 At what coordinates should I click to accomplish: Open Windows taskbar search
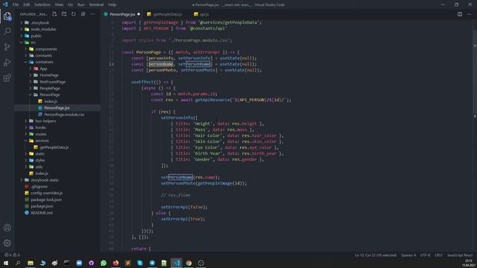18,263
